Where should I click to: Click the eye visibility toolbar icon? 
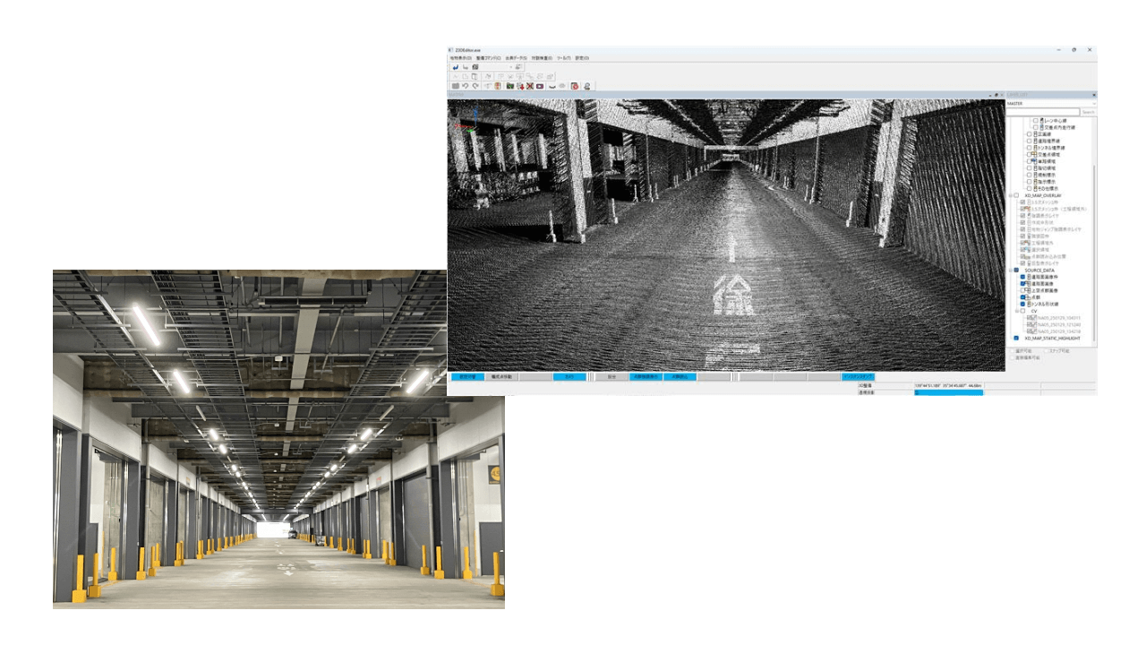pyautogui.click(x=562, y=86)
